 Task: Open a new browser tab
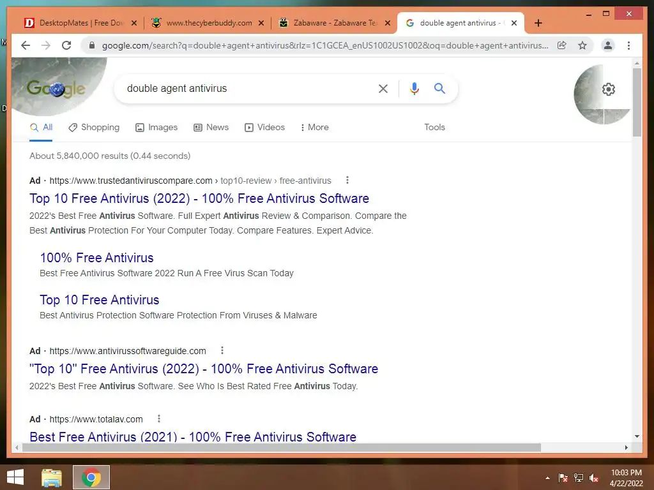tap(538, 23)
